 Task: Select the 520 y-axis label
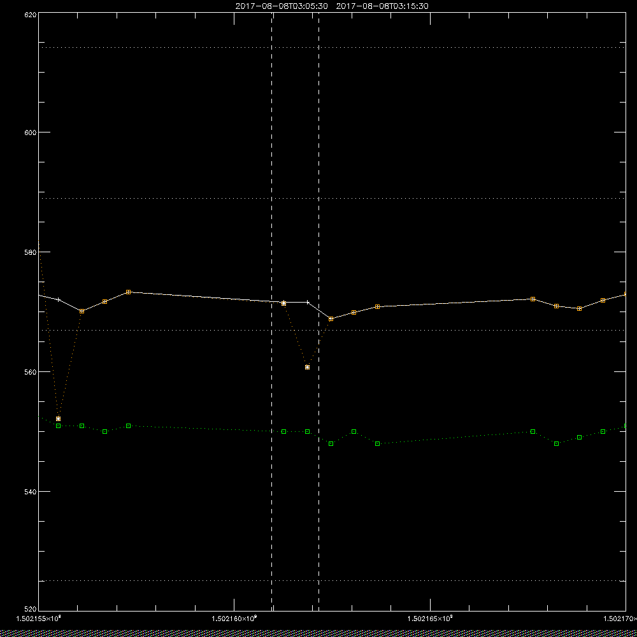(31, 609)
